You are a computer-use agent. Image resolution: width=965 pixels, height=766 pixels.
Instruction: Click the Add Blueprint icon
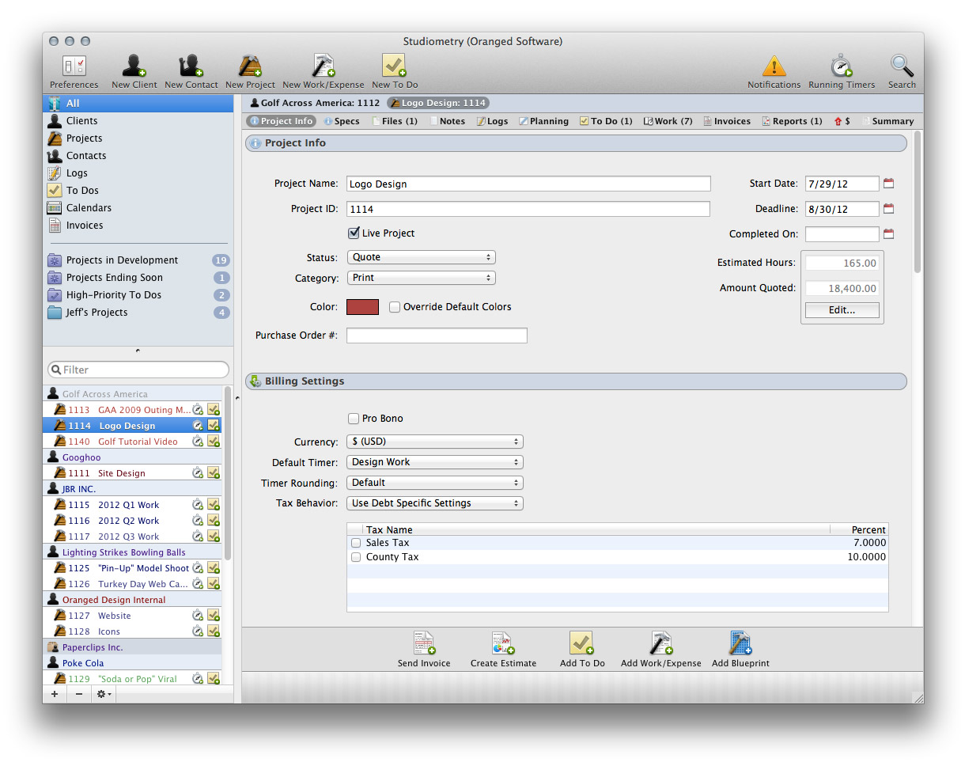pyautogui.click(x=740, y=643)
